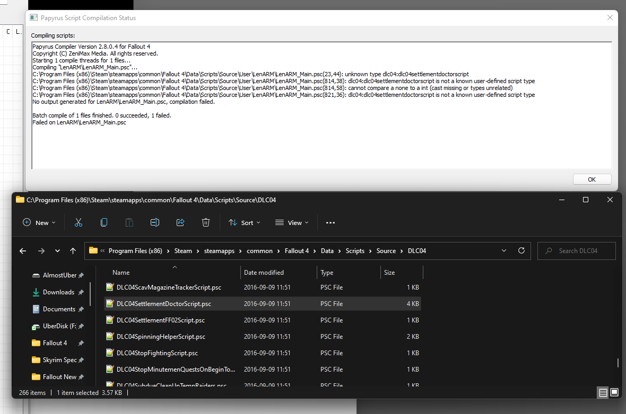This screenshot has height=414, width=626.
Task: Open the address bar history dropdown
Action: pos(504,250)
